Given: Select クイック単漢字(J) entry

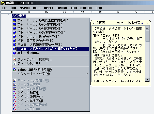Looking at the screenshot, I should click(51, 101).
